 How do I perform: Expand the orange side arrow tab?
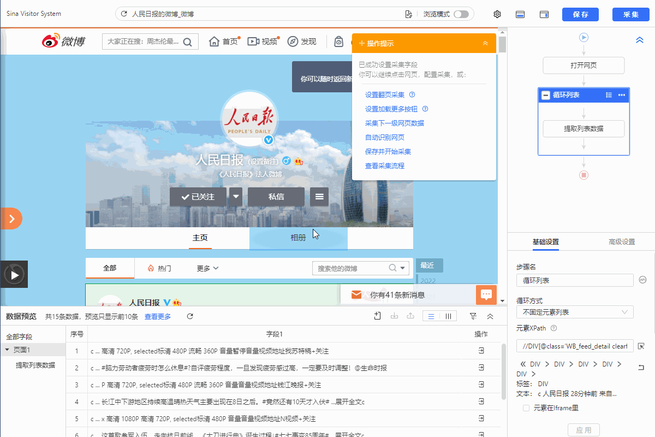11,218
